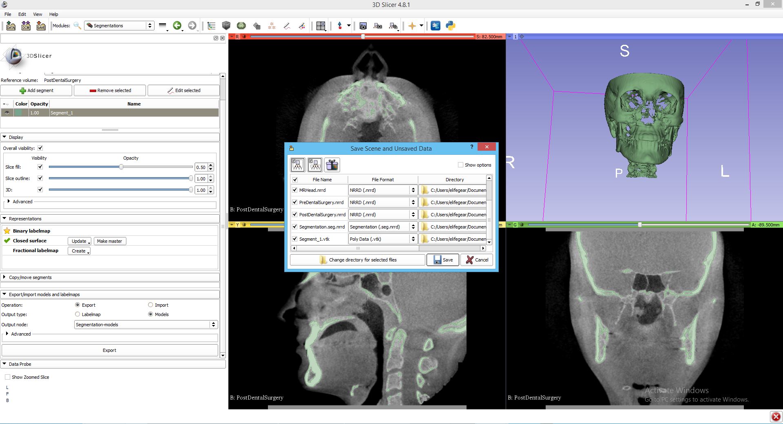This screenshot has width=783, height=424.
Task: Open MRHead.nrrd file format dropdown
Action: (x=382, y=190)
